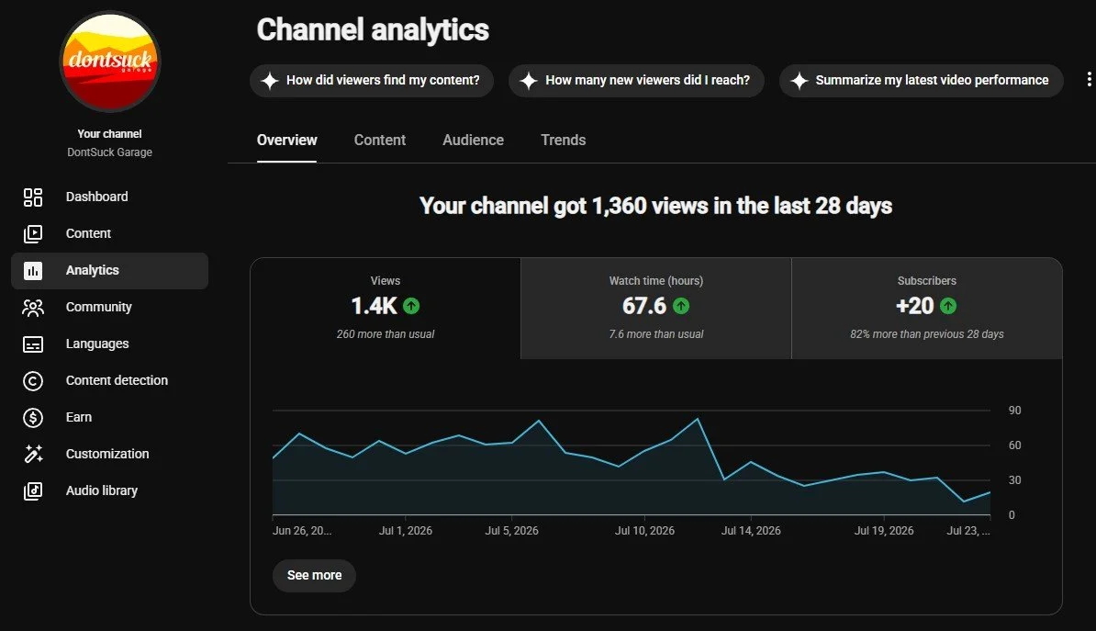Open Content detection copyright icon
Screen dimensions: 1096x631
(x=33, y=380)
